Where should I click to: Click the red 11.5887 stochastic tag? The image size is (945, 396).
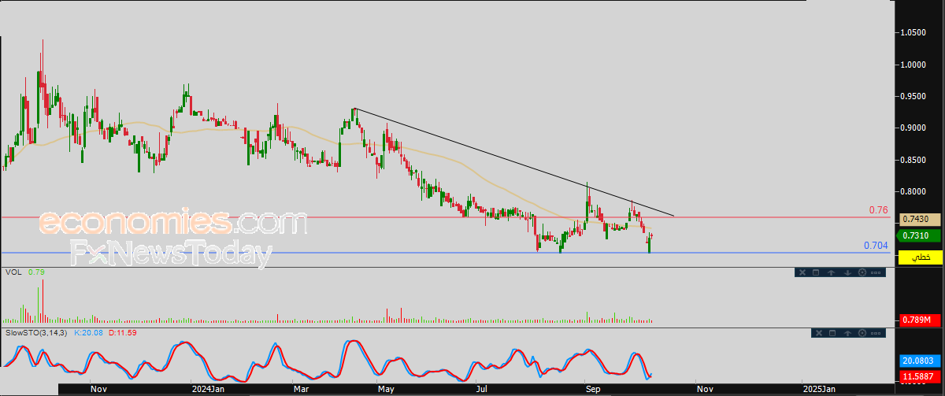(920, 377)
